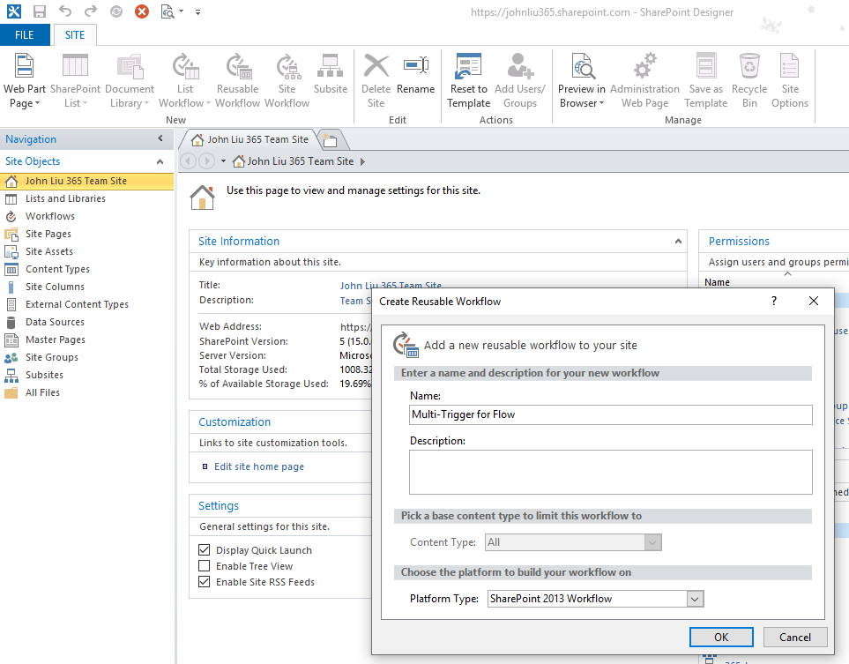The height and width of the screenshot is (664, 849).
Task: Click the Undo arrow icon
Action: (x=65, y=11)
